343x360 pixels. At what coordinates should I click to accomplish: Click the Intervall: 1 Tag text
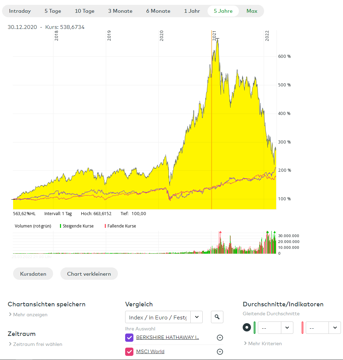click(x=58, y=213)
